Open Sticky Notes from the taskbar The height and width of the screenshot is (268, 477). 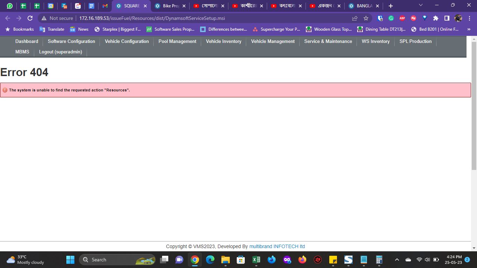click(x=333, y=260)
